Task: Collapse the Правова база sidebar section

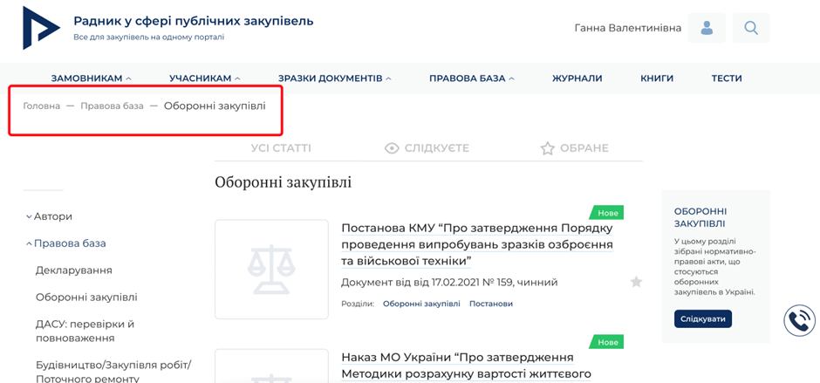Action: 65,243
